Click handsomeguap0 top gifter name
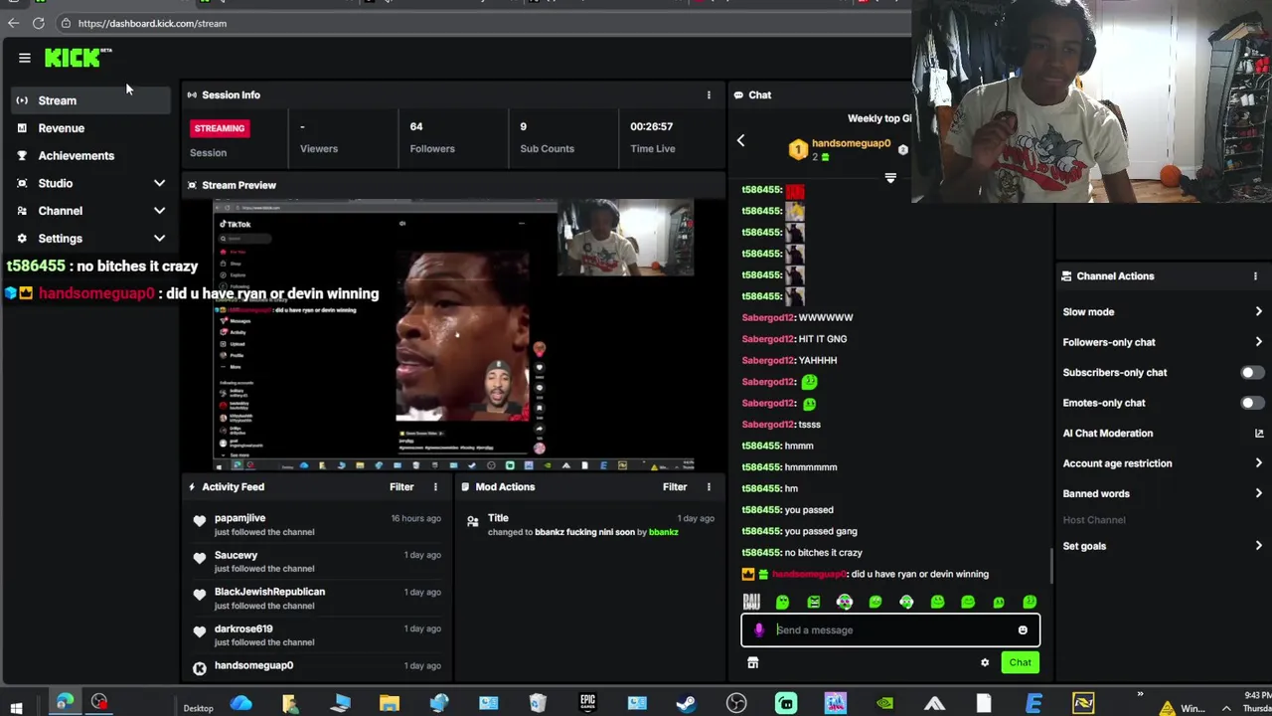 point(851,144)
